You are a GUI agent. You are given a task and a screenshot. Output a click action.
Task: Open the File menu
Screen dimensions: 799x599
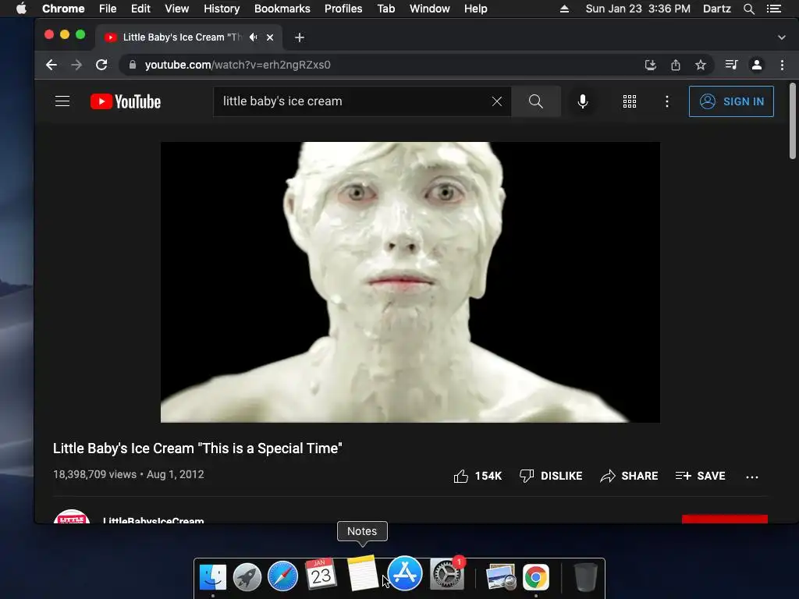108,9
